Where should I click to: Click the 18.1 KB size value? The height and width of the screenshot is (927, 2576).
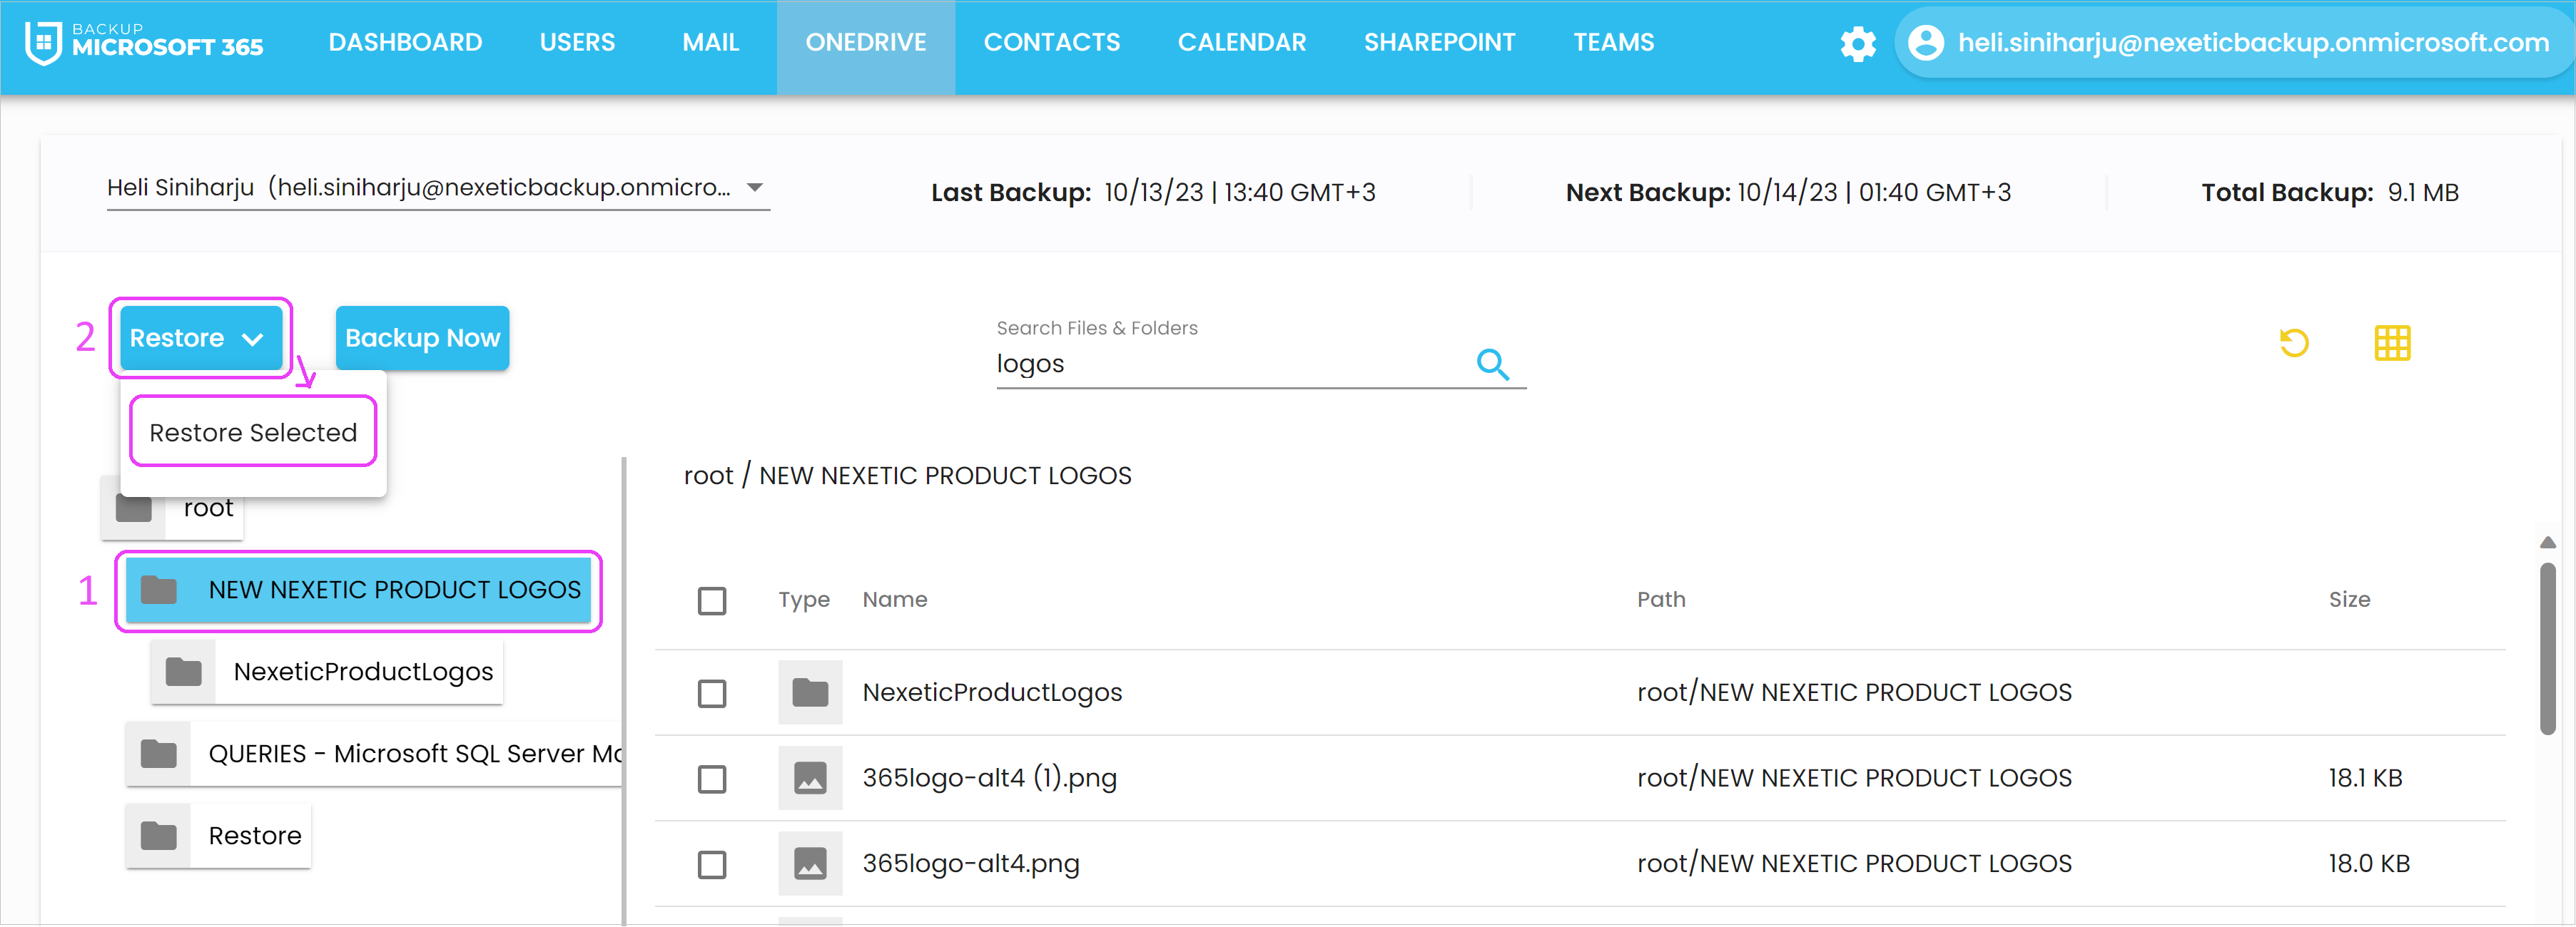[2365, 778]
